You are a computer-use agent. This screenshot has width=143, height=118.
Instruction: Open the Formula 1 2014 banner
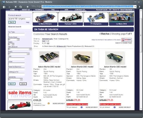tap(70, 19)
